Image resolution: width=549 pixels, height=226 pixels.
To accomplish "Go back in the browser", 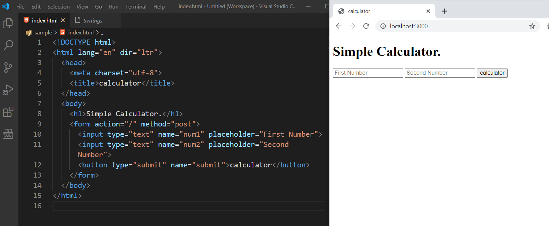I will coord(339,26).
